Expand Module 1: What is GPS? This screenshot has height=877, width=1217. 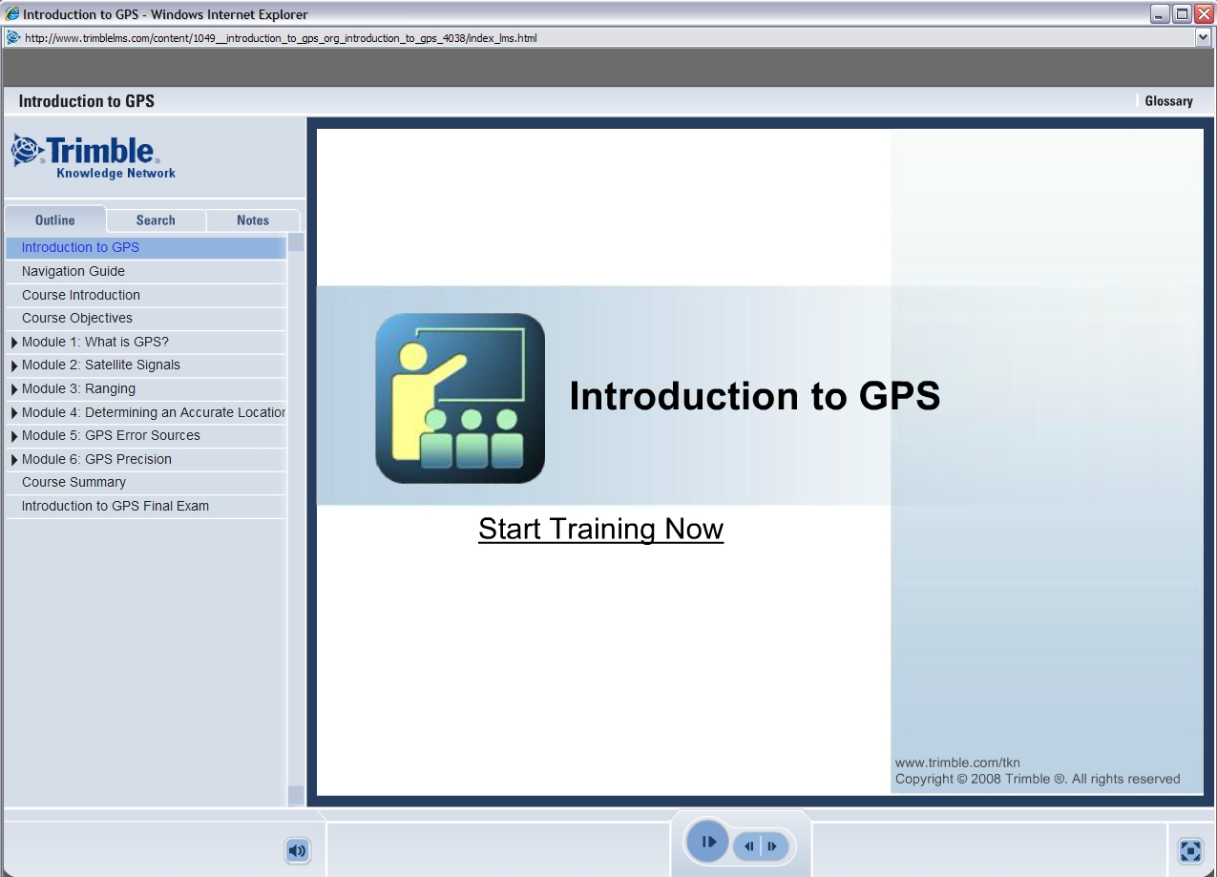(x=14, y=342)
